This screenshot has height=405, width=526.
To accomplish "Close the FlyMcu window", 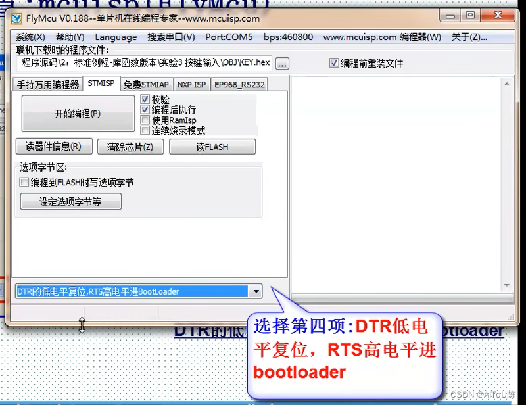I will pyautogui.click(x=498, y=15).
